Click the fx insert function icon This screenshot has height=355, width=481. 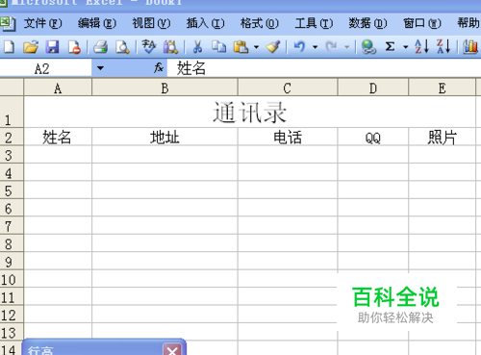tap(159, 67)
